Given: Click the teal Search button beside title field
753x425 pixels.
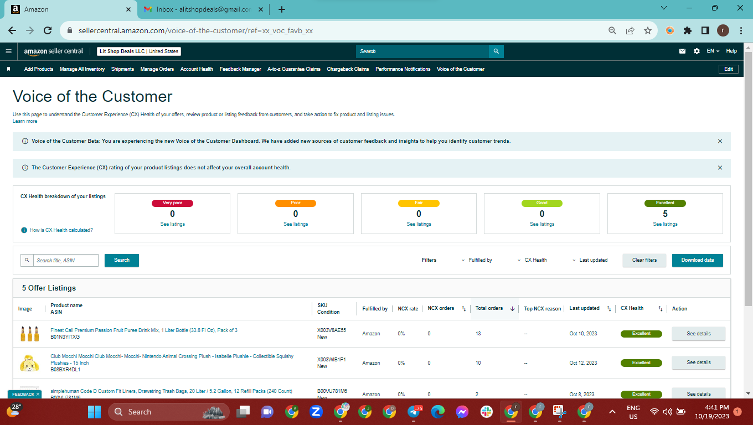Looking at the screenshot, I should coord(122,260).
